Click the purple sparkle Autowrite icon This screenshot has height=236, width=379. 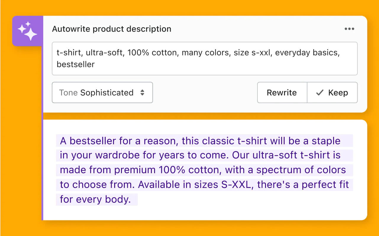28,31
